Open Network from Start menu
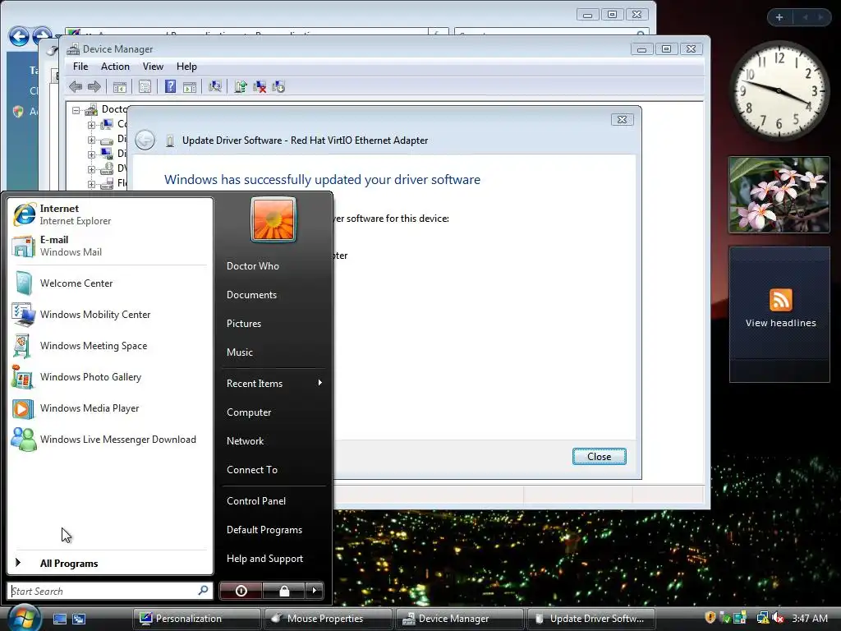This screenshot has width=841, height=631. [245, 441]
